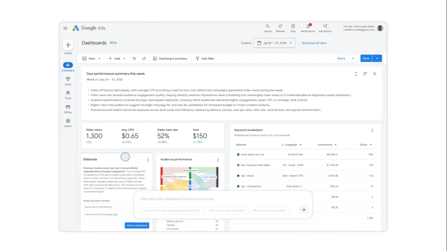
Task: Open the hamburger main menu
Action: (65, 28)
